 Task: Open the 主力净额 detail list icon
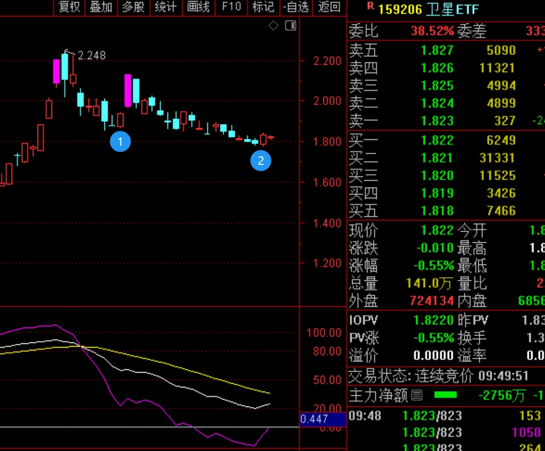[417, 395]
